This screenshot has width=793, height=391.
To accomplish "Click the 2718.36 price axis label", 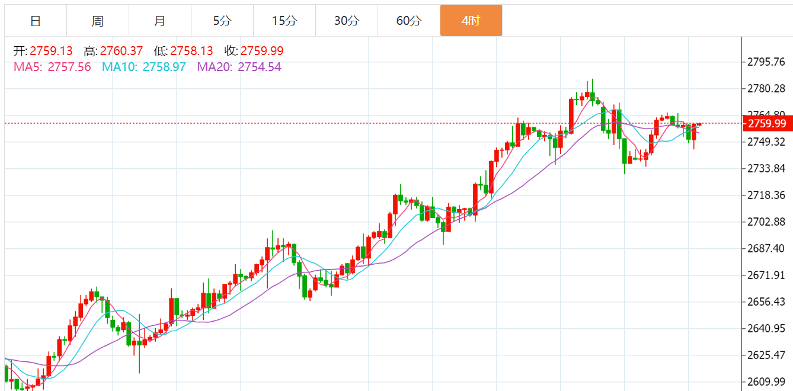I will [x=766, y=195].
